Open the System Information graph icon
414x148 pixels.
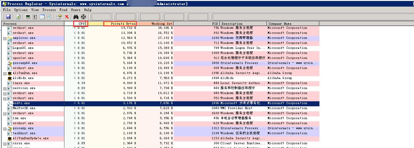pos(28,17)
